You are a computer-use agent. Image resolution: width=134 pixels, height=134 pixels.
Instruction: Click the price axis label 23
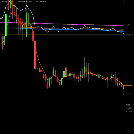(x=128, y=25)
